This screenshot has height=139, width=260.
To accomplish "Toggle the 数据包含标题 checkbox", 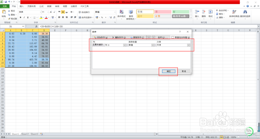I will 173,37.
